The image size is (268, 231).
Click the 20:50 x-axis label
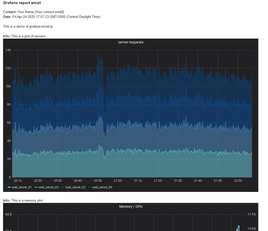98,180
